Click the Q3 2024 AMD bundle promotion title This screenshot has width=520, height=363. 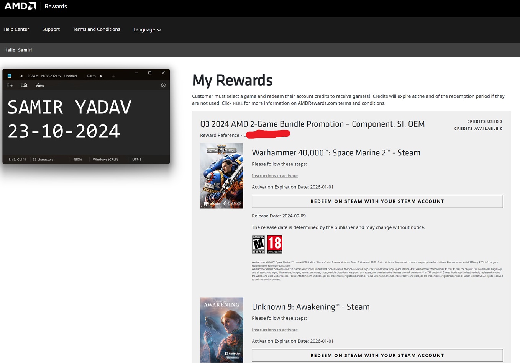click(312, 124)
